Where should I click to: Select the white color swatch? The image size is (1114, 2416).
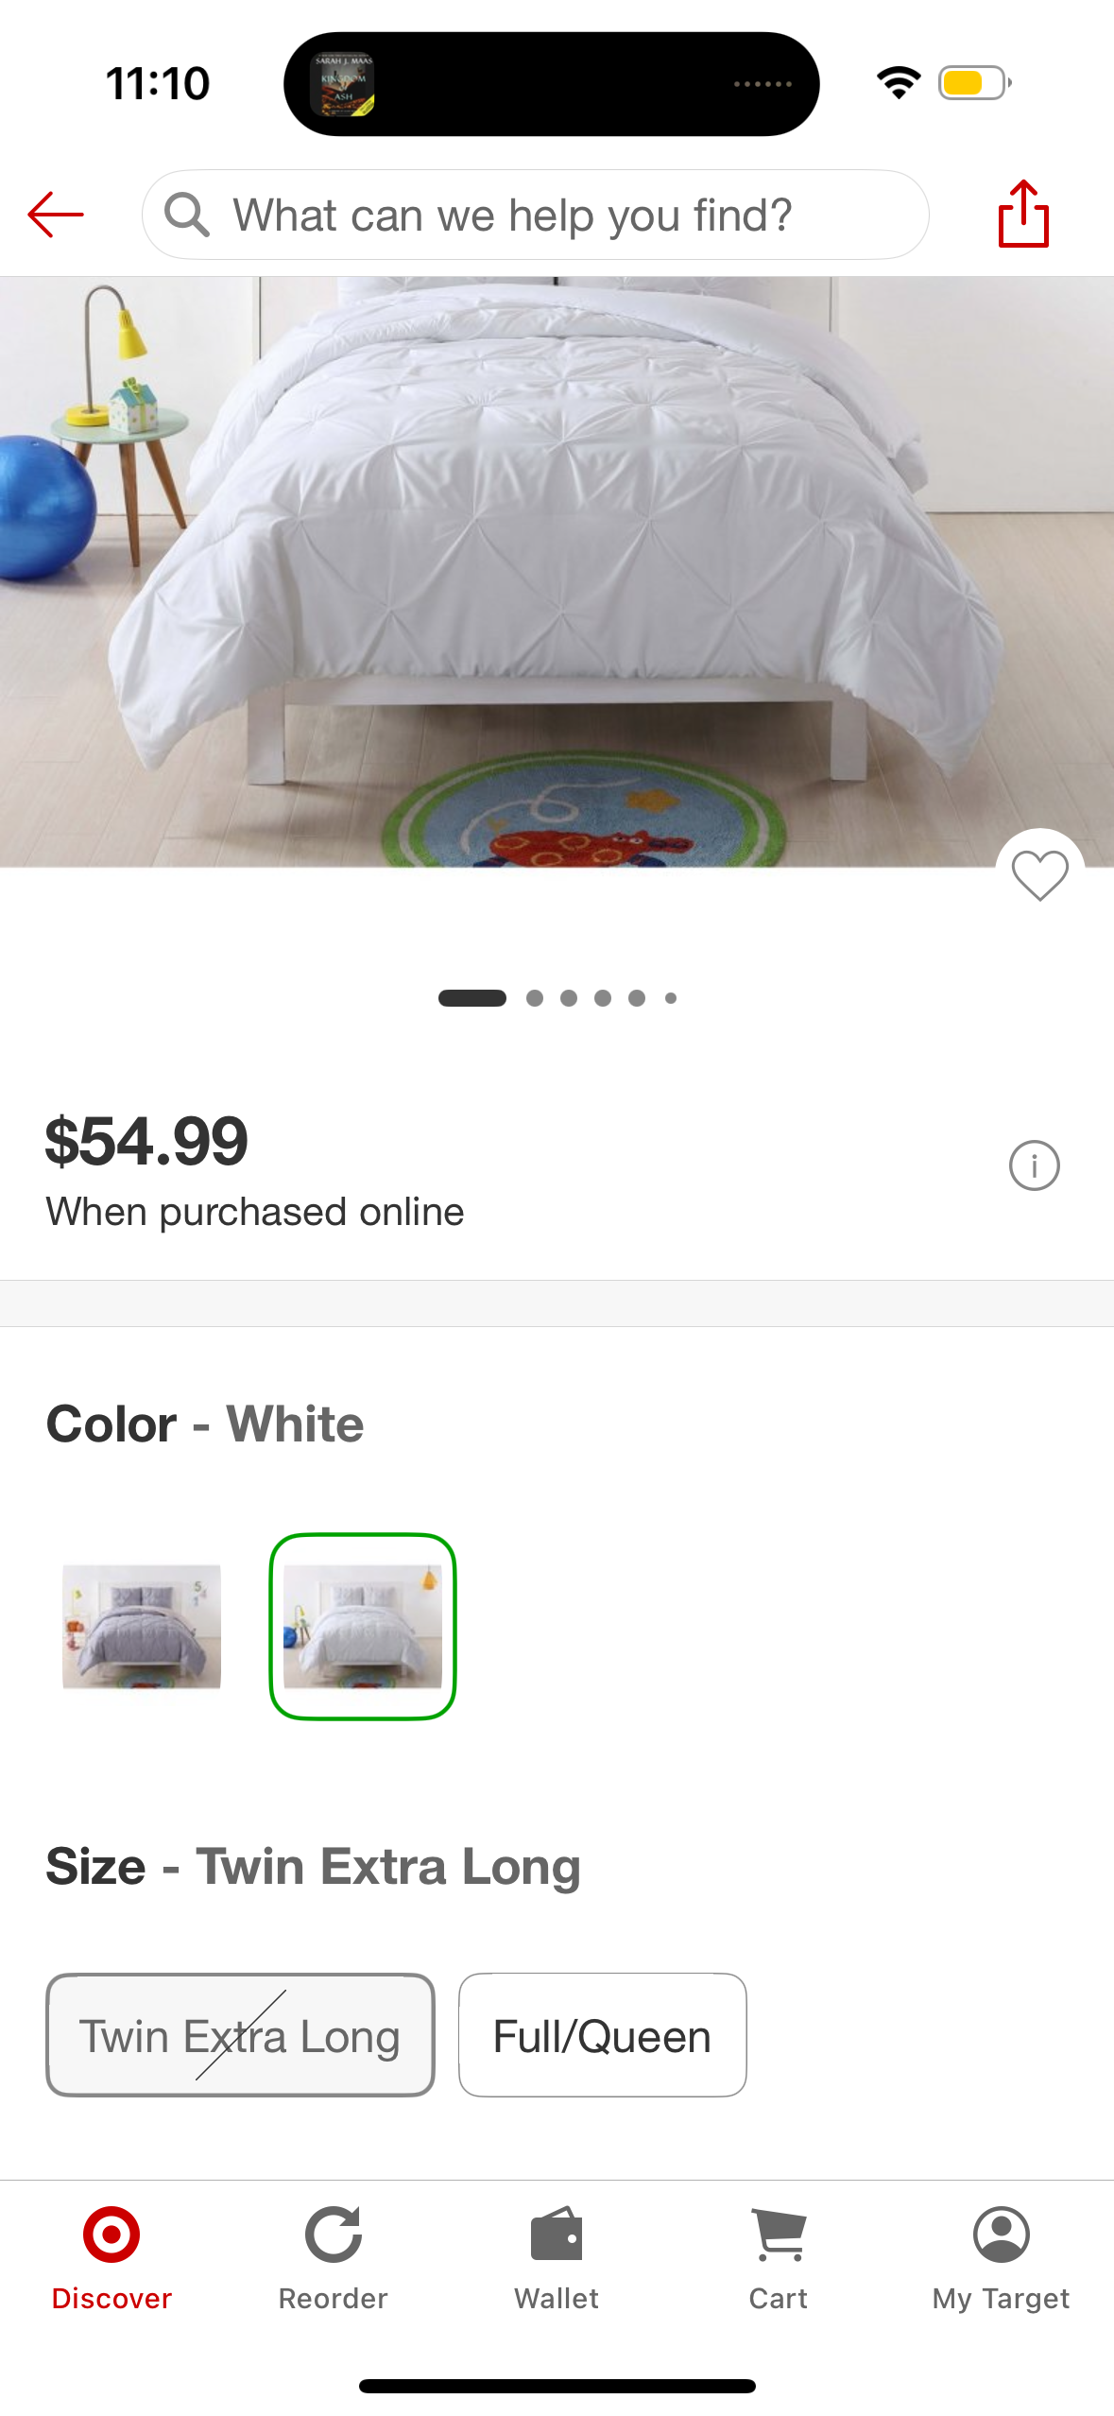[x=363, y=1626]
